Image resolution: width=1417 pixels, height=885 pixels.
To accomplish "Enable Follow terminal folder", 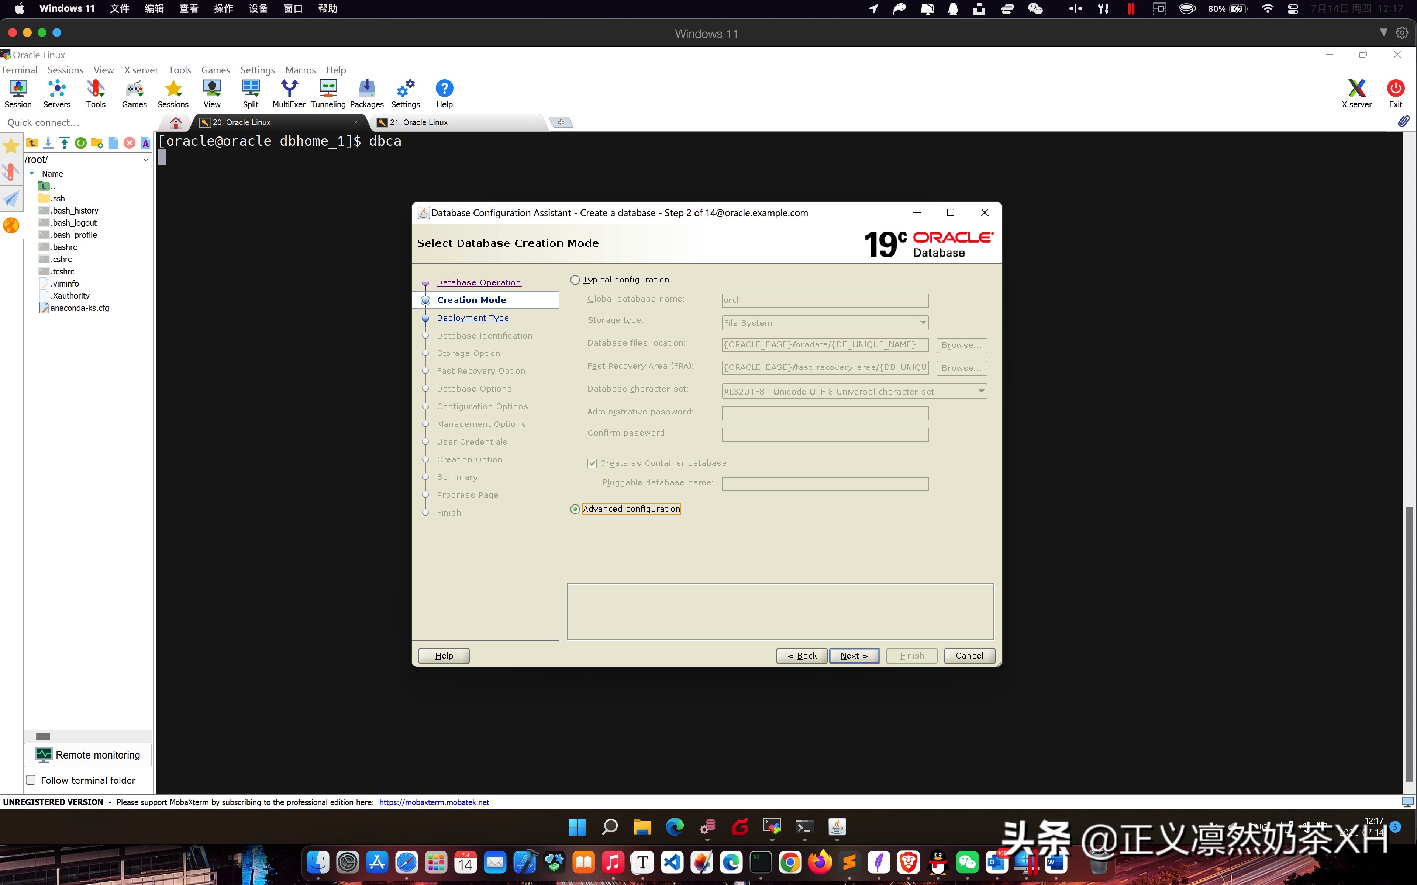I will [31, 780].
